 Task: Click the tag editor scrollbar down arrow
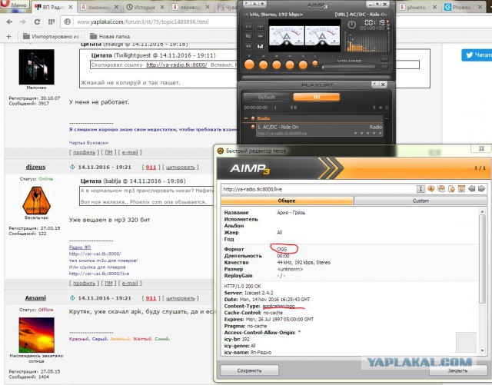pos(482,350)
